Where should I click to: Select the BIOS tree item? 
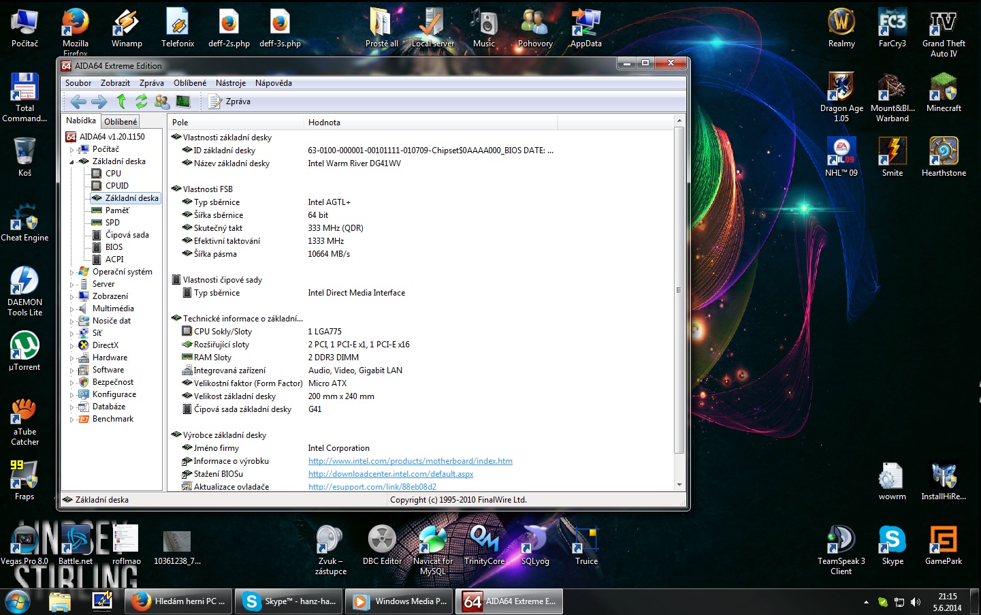[108, 247]
